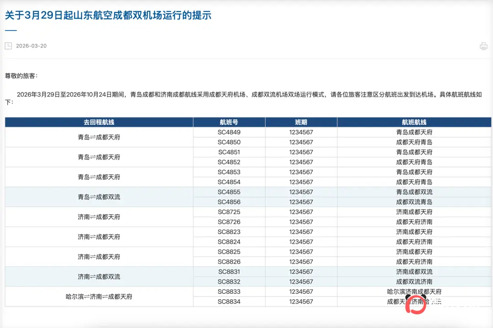
Task: Click the 航班号 column header
Action: tap(229, 122)
